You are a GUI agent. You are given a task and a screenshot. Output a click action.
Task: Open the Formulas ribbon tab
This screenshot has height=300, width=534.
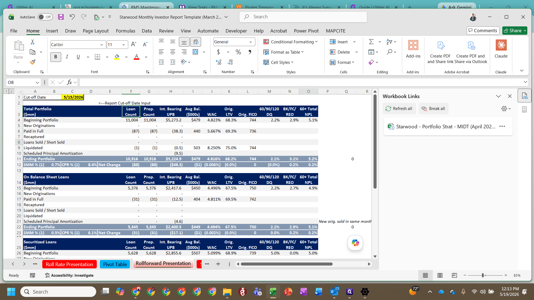point(125,31)
